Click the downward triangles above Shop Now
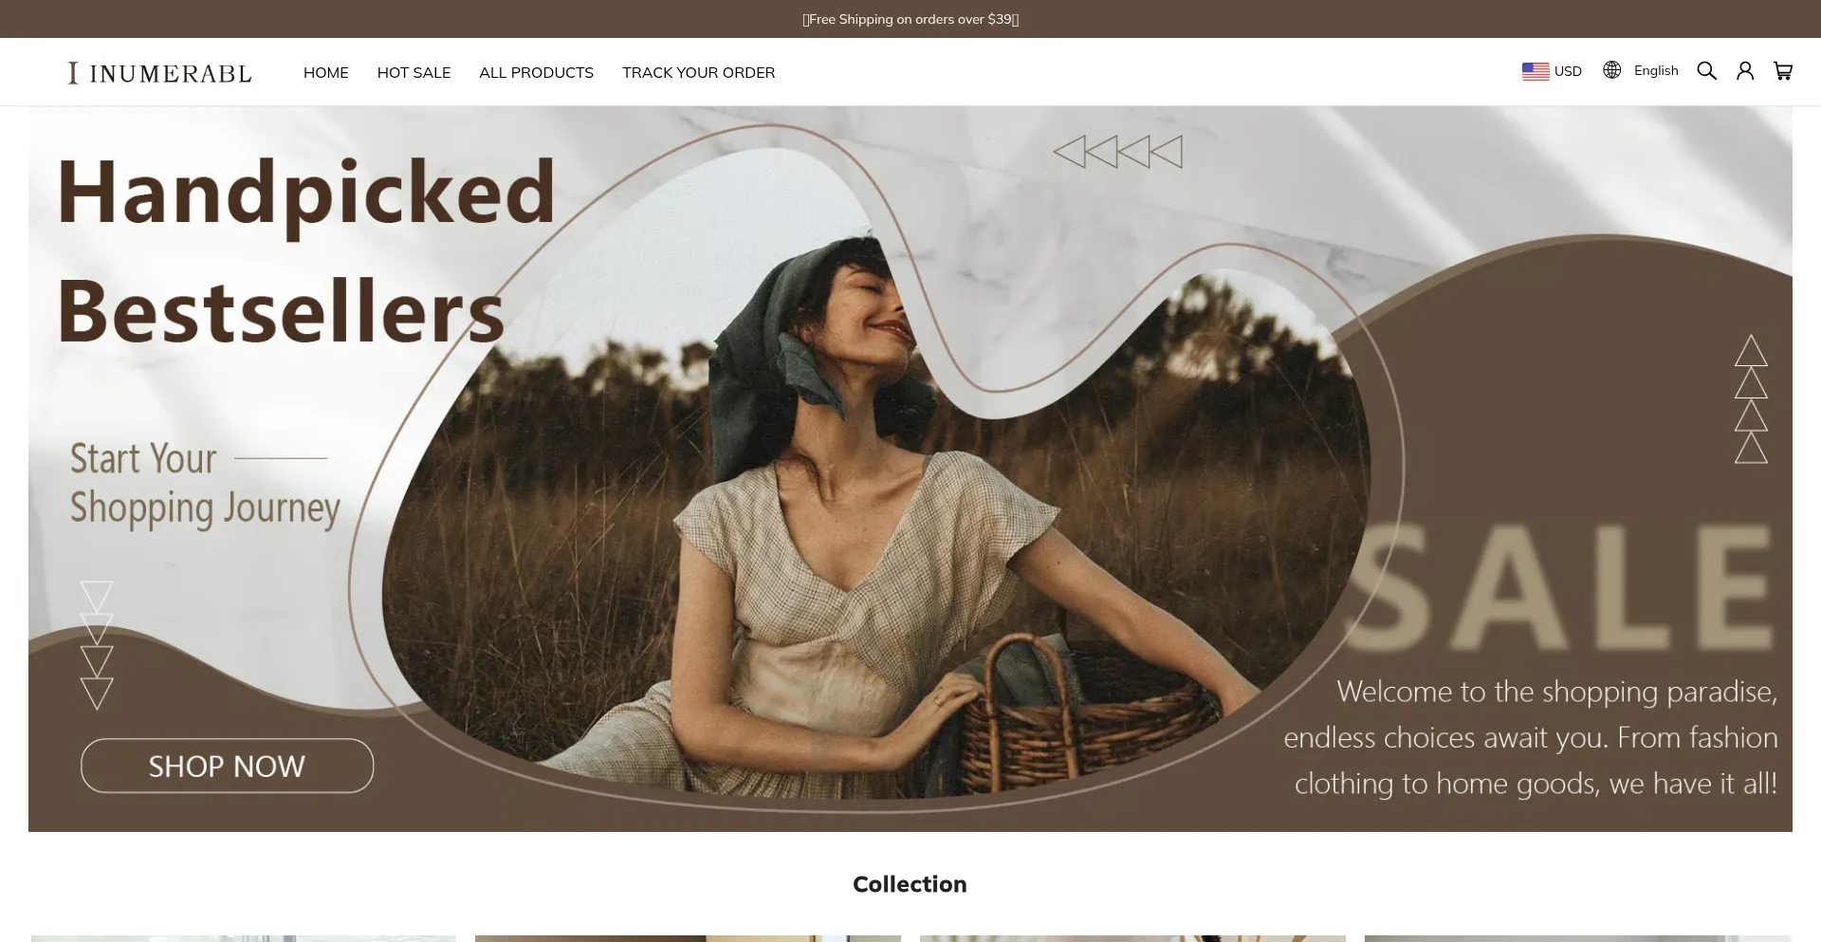Screen dimensions: 1821x942 click(97, 645)
